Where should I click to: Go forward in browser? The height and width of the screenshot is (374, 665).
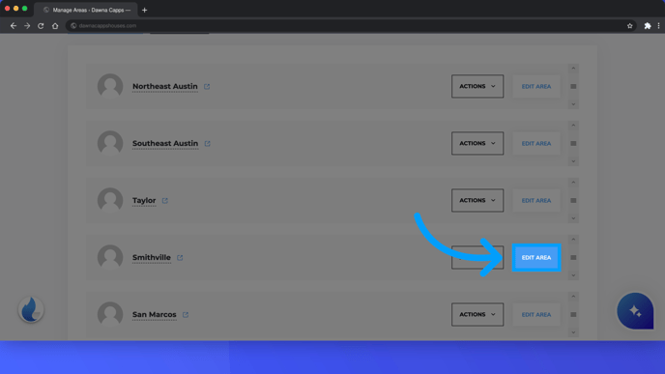pyautogui.click(x=27, y=26)
